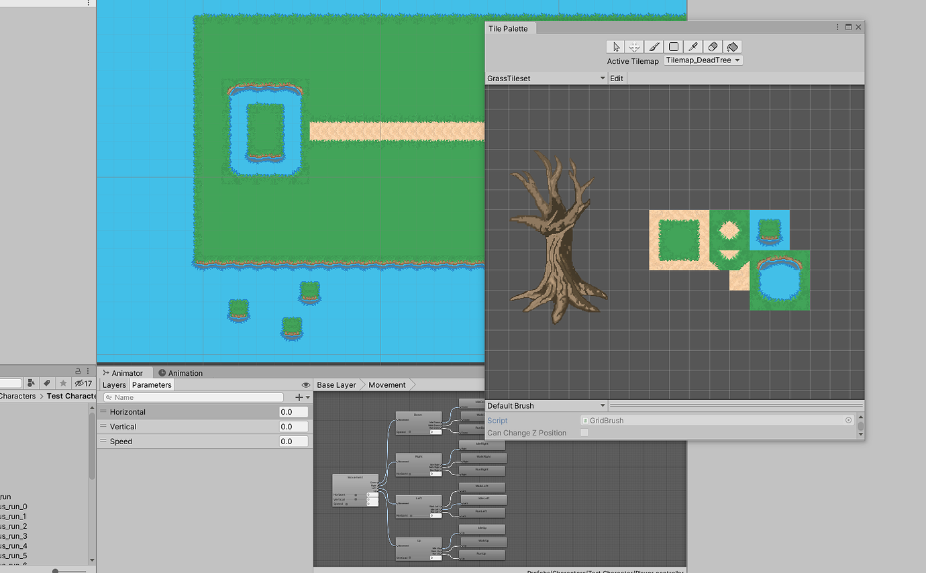Open the Active Tilemap dropdown showing Tilemap_DeadTree

point(703,60)
